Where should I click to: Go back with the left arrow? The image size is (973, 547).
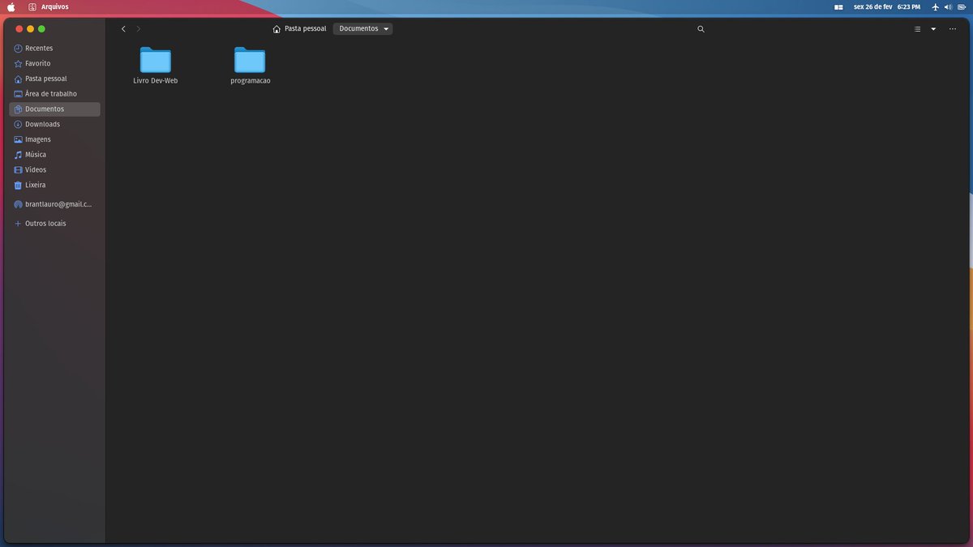(x=123, y=28)
